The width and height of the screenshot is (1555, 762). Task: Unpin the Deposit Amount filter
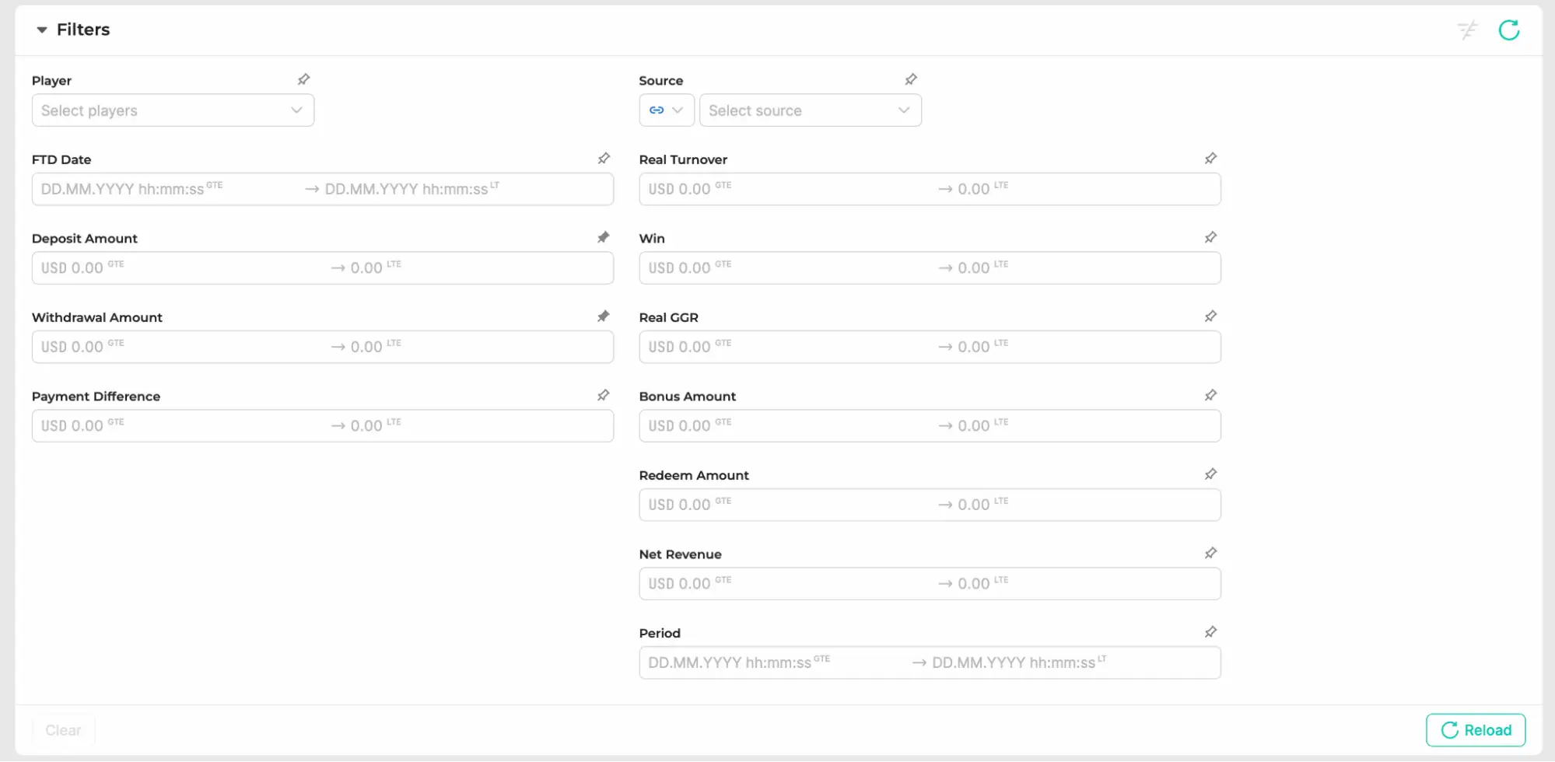(604, 237)
